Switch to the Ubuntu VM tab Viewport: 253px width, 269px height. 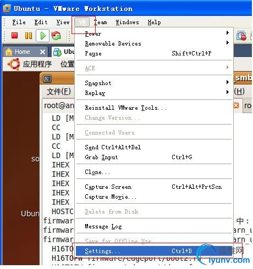[64, 52]
